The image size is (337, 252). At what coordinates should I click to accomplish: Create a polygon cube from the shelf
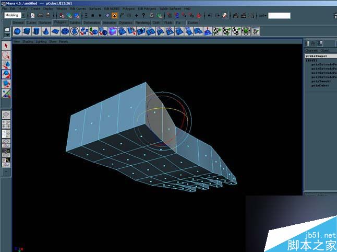27,31
